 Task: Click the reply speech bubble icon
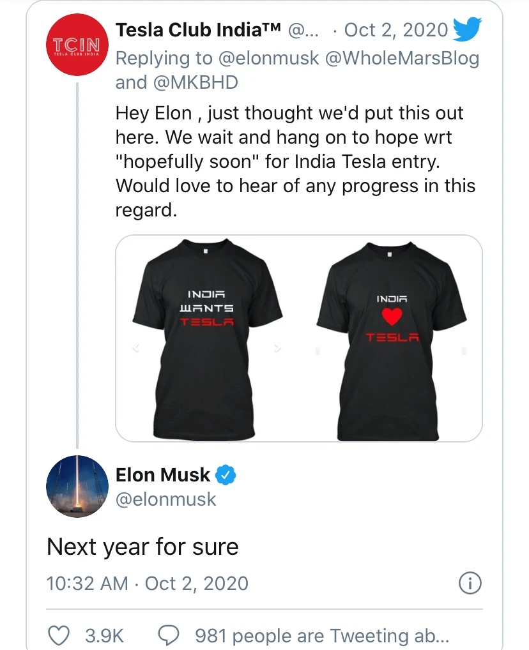[x=167, y=635]
